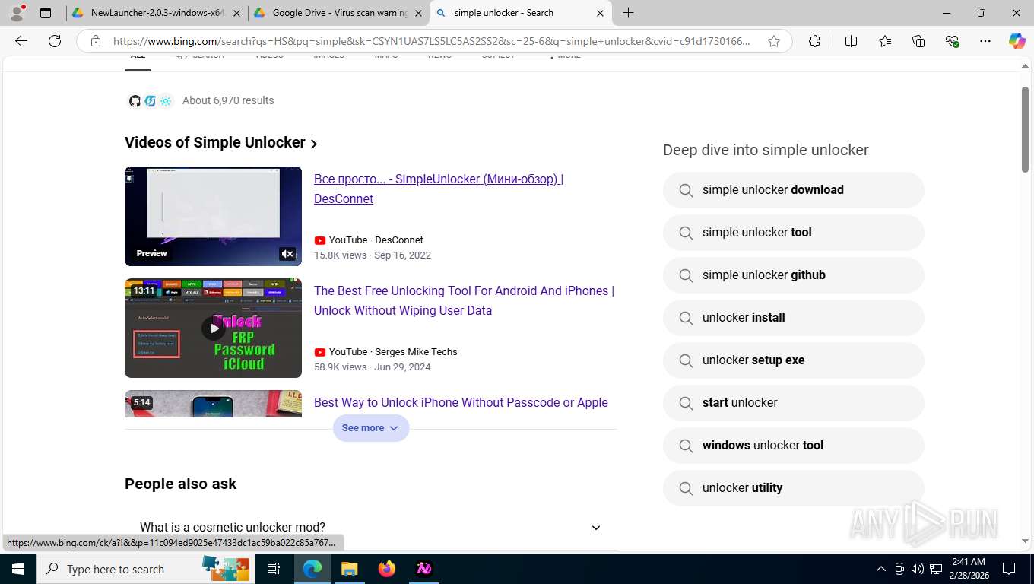
Task: Search unlocker install suggestion
Action: 794,318
